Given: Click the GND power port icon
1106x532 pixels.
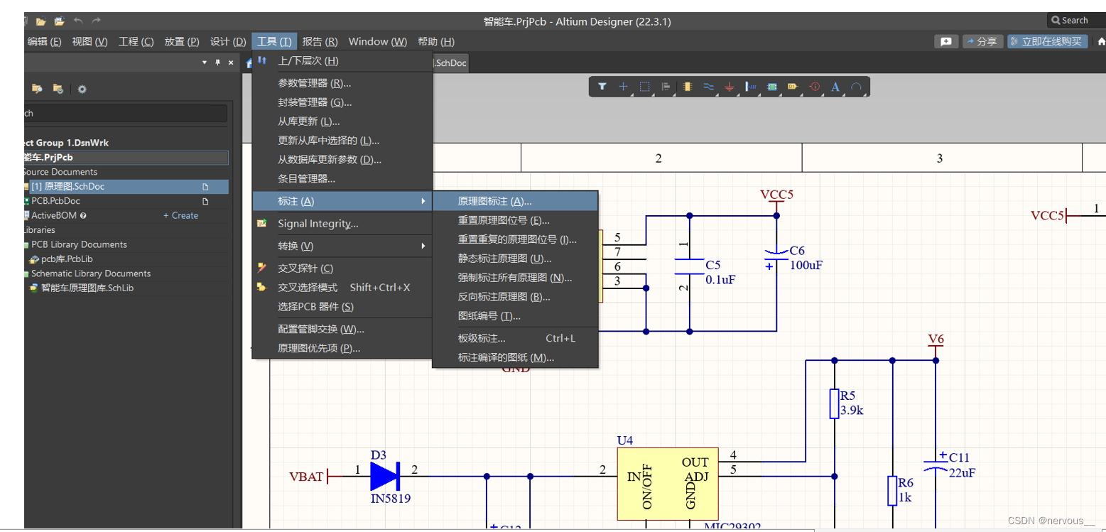Looking at the screenshot, I should click(730, 87).
